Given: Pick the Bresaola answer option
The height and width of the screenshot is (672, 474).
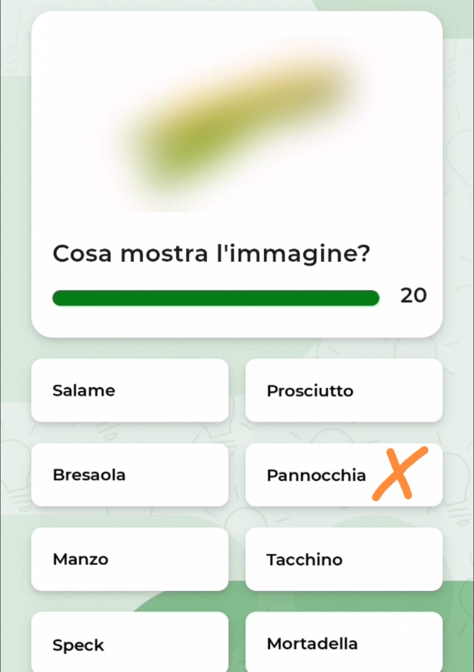Looking at the screenshot, I should [x=129, y=475].
